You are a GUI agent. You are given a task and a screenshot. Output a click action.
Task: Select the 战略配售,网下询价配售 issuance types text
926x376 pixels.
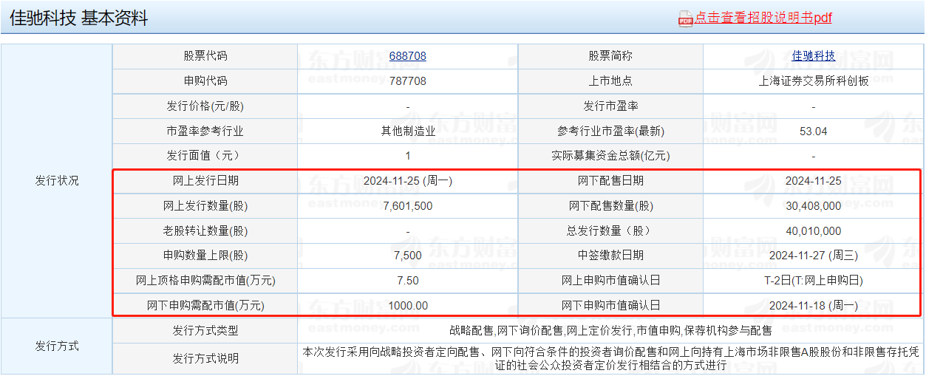point(610,331)
